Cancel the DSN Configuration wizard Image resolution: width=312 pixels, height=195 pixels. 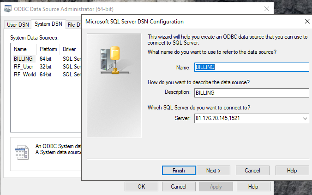252,171
